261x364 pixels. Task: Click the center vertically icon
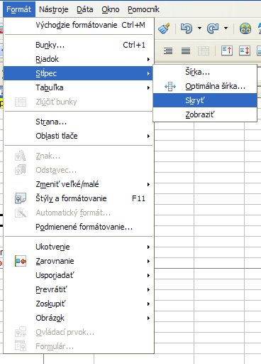coord(245,50)
